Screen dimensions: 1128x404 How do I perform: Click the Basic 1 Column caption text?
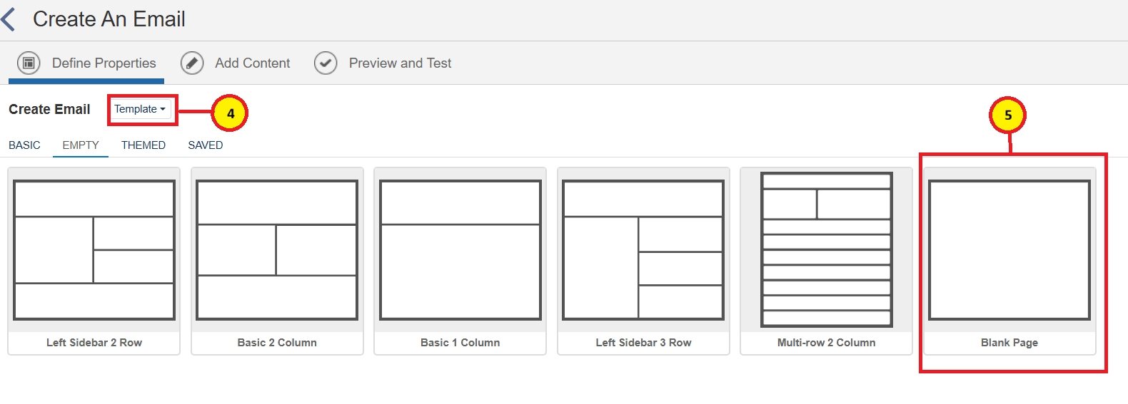click(460, 343)
